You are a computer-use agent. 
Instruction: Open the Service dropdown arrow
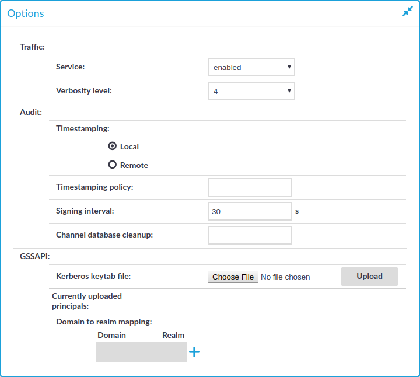pos(289,67)
